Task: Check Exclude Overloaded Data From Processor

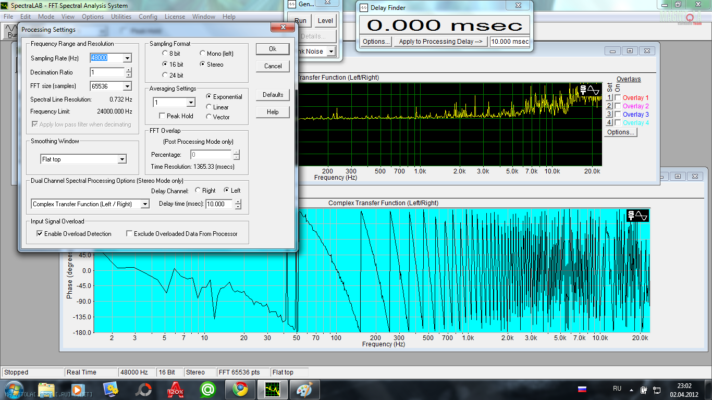Action: 129,234
